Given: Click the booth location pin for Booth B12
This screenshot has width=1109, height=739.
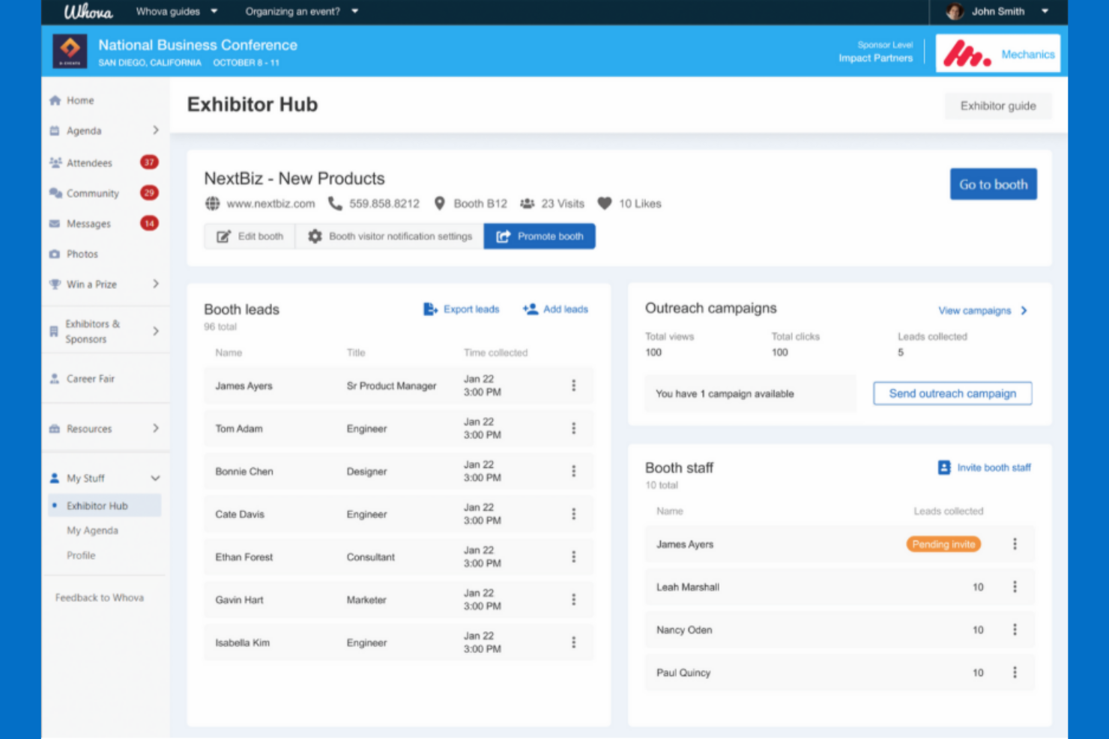Looking at the screenshot, I should (440, 203).
